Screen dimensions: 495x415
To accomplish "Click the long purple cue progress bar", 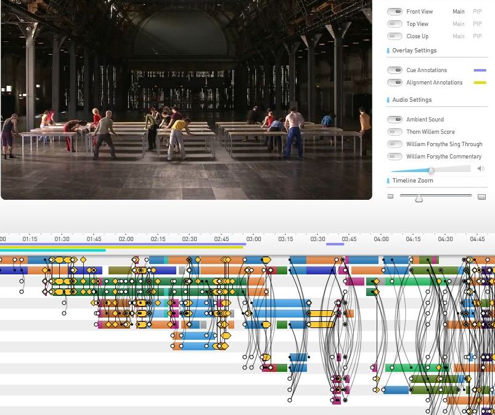I will [x=123, y=244].
